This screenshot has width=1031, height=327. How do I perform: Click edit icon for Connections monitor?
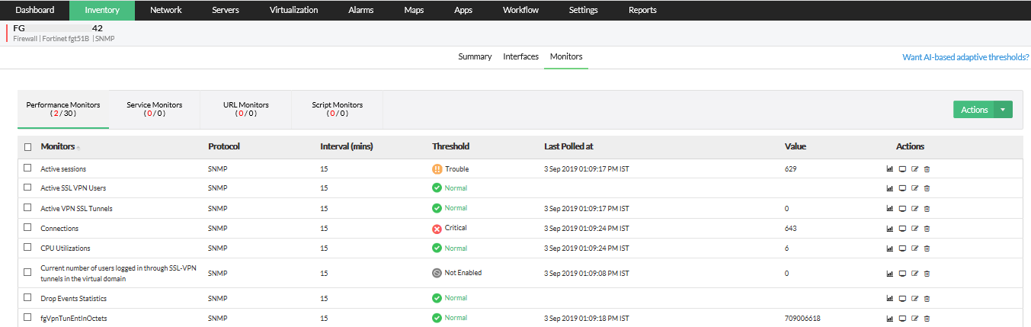(914, 229)
